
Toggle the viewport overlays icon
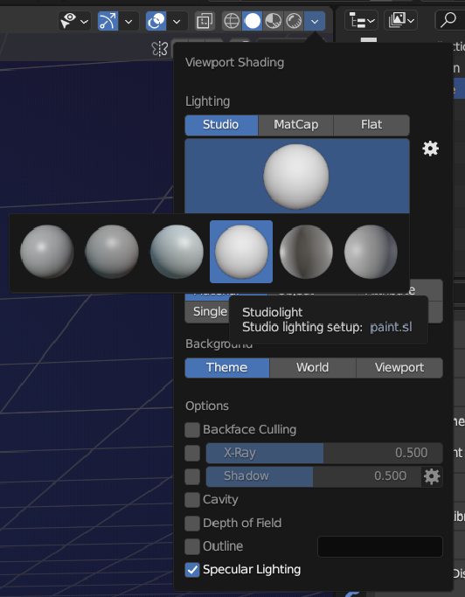point(156,21)
